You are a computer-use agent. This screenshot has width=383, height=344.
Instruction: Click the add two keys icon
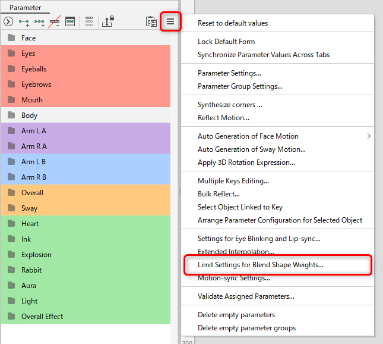tap(24, 21)
